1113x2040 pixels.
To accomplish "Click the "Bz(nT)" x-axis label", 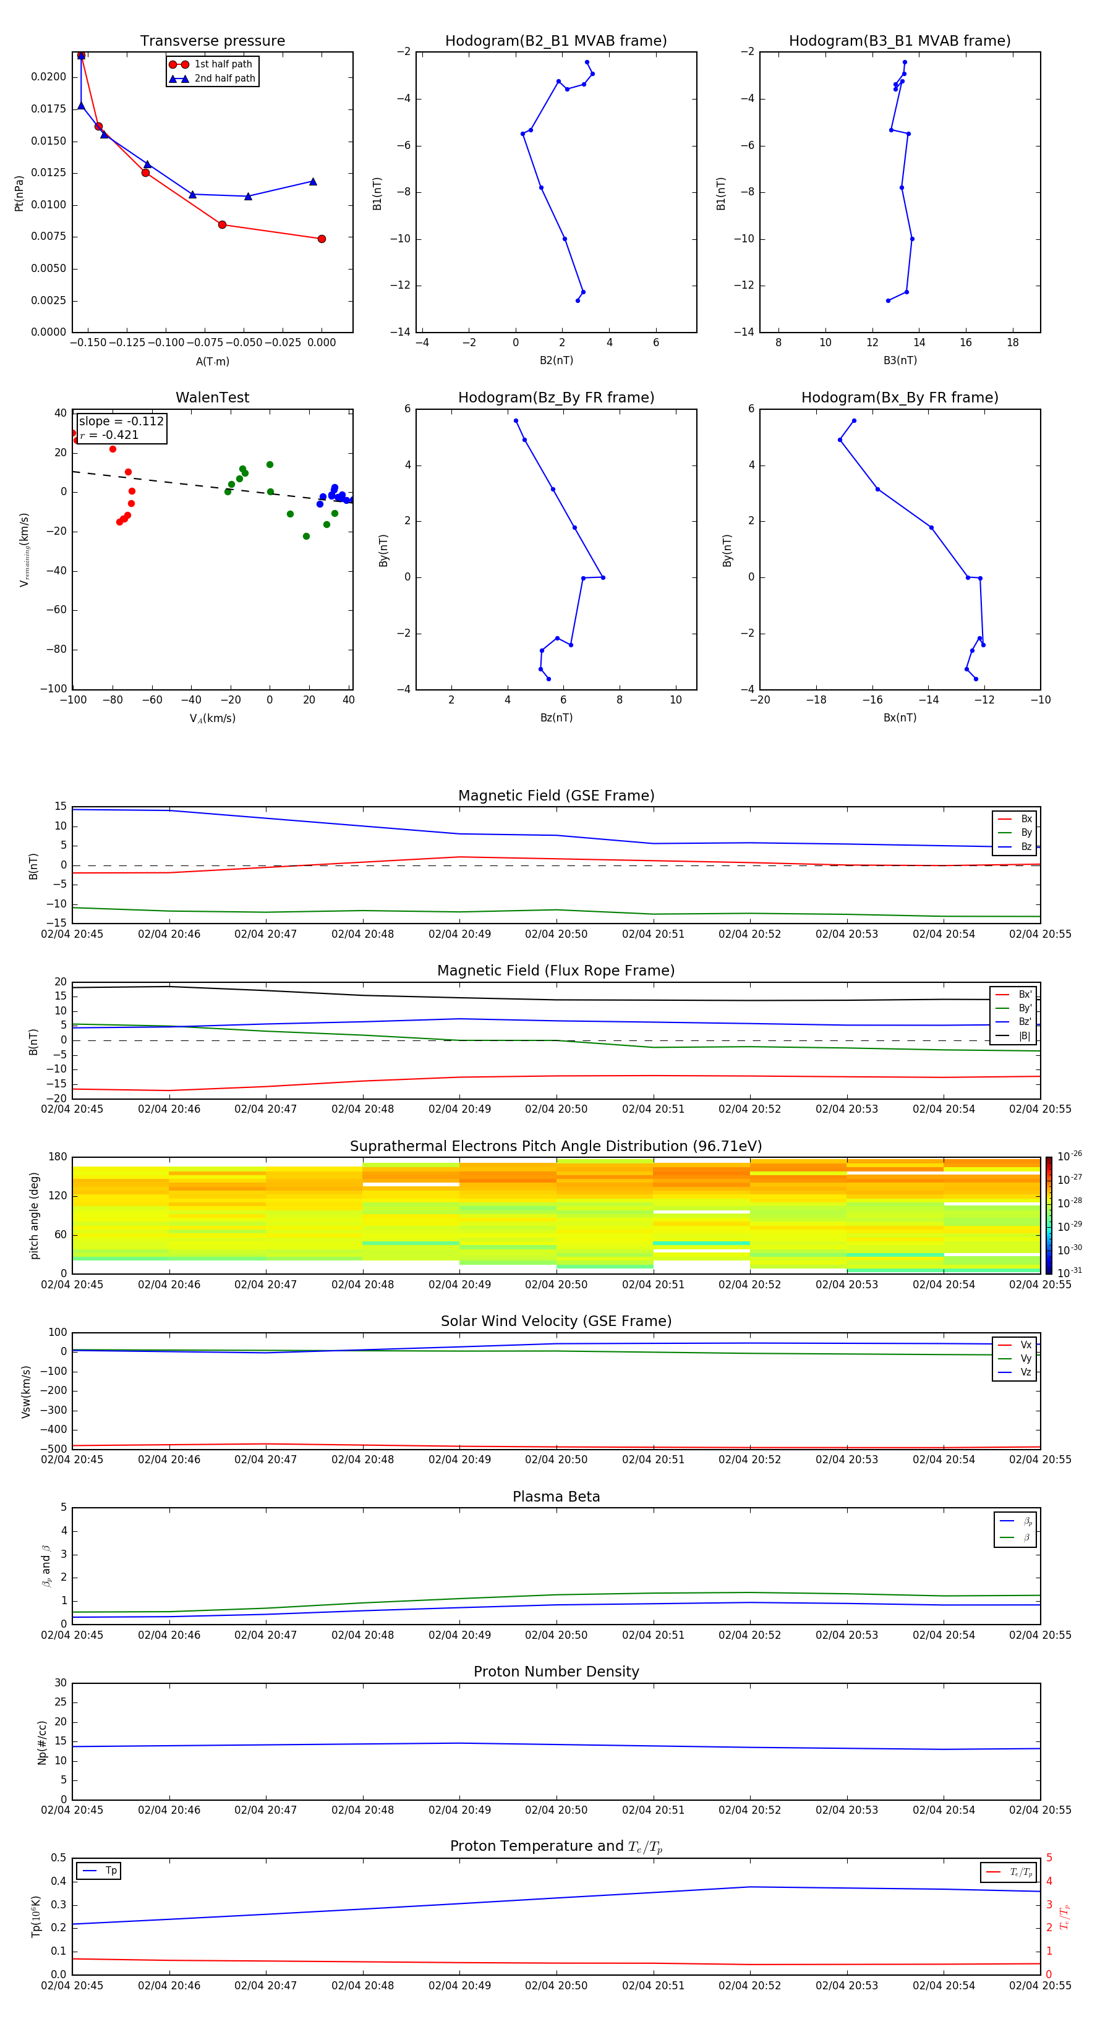I will (x=556, y=718).
